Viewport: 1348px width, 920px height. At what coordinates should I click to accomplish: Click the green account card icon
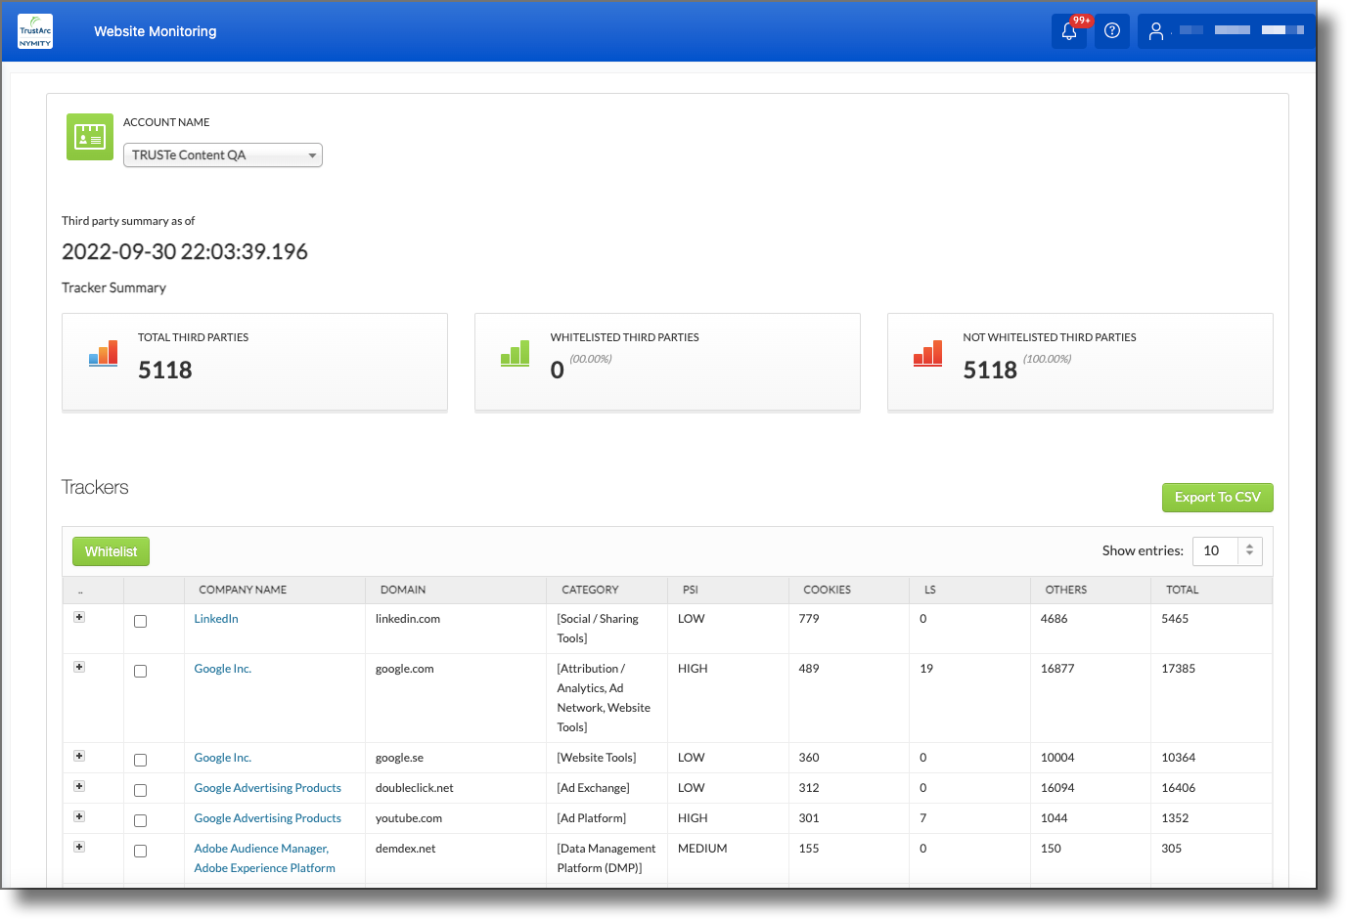click(x=89, y=136)
